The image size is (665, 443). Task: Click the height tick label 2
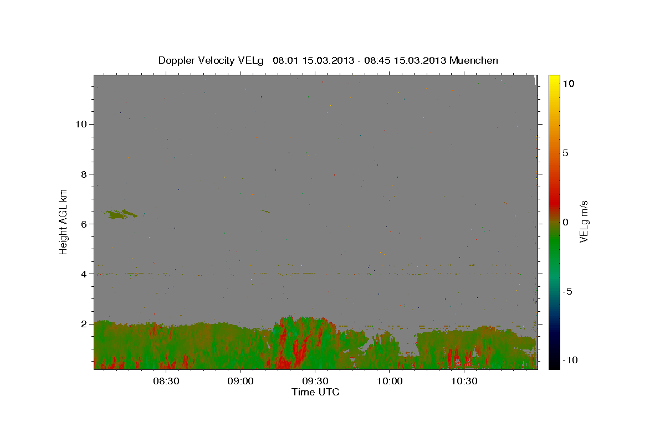point(85,323)
